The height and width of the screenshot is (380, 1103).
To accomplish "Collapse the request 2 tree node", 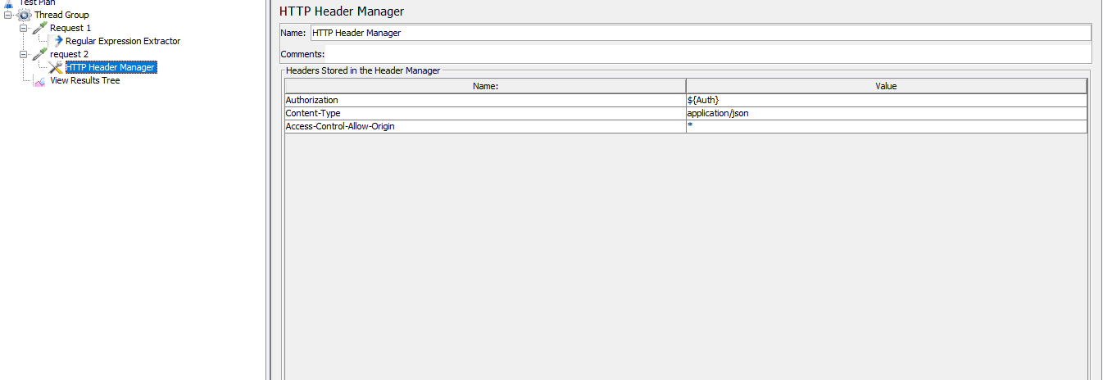I will [24, 54].
